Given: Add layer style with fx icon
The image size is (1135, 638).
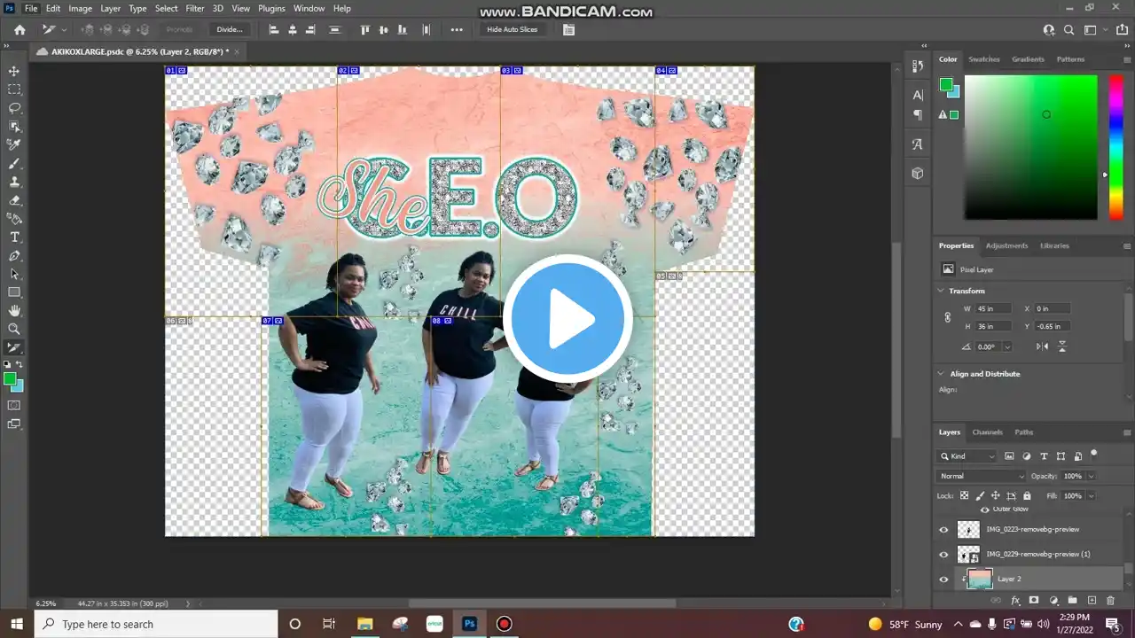Looking at the screenshot, I should tap(1016, 601).
